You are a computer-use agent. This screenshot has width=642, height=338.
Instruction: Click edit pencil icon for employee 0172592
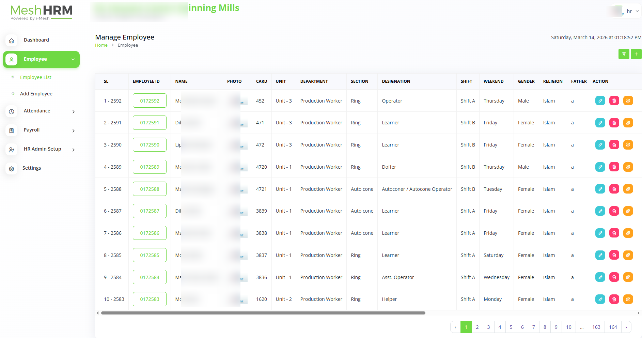[x=600, y=101]
